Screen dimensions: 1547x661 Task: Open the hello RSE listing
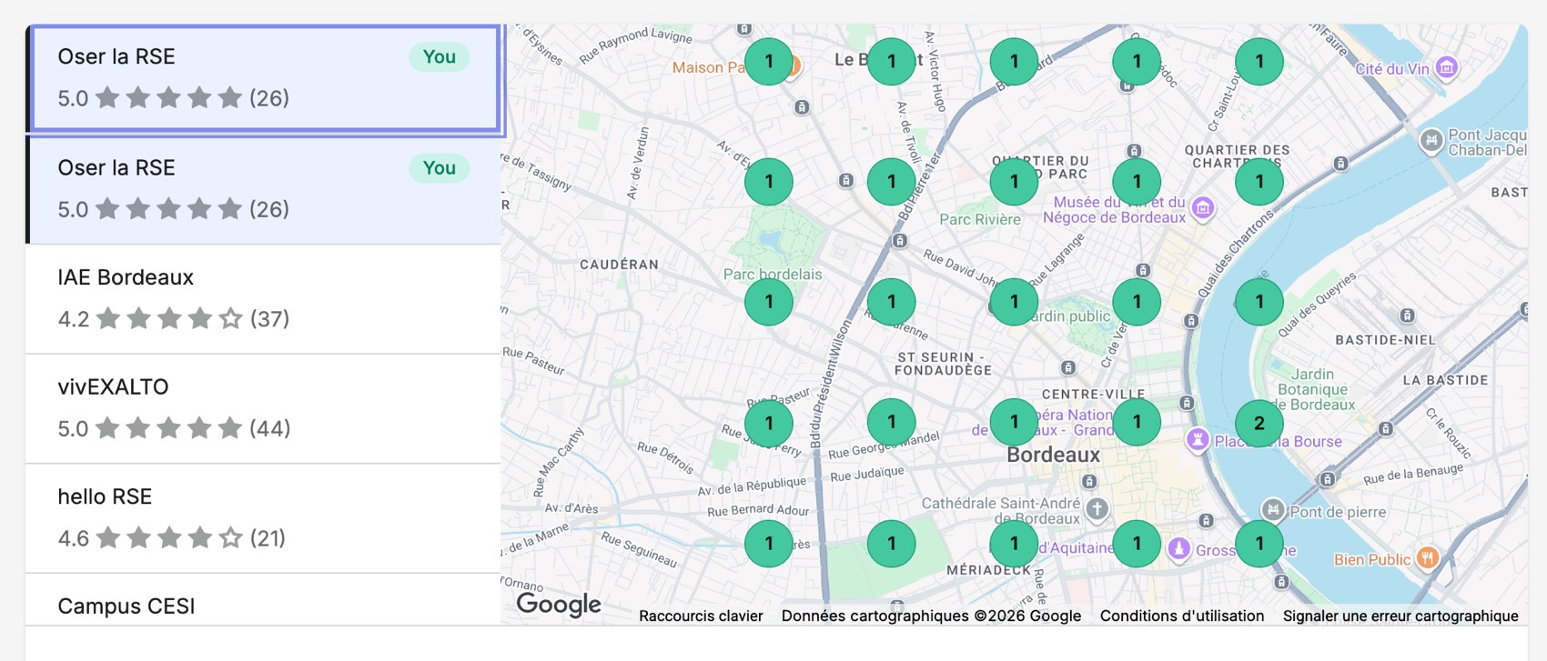pos(263,518)
